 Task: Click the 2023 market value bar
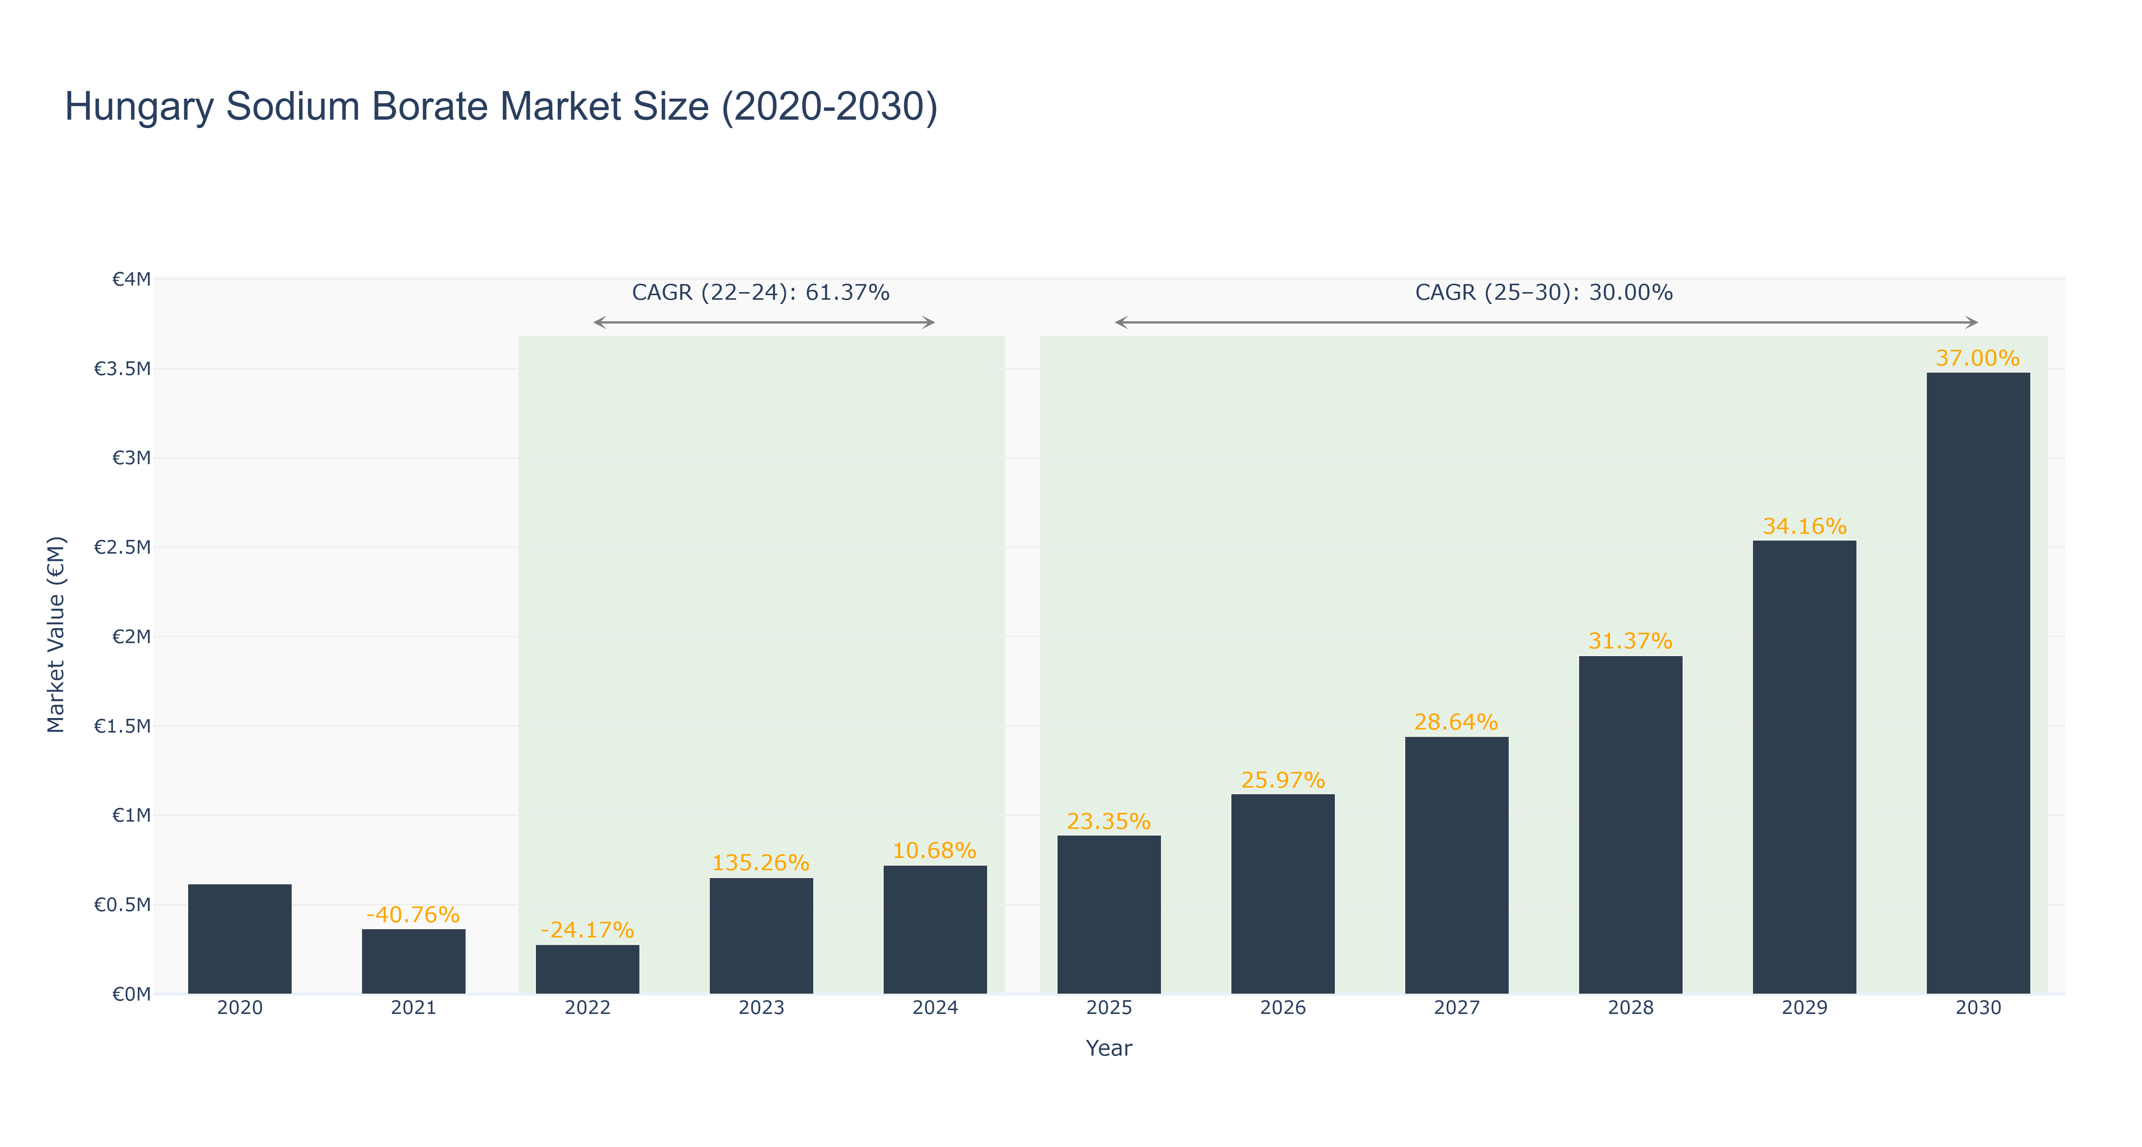(761, 936)
